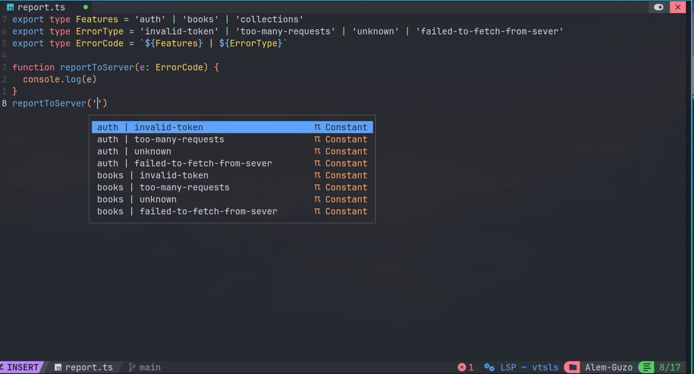Viewport: 694px width, 374px height.
Task: Select 'books | unknown' completion entry
Action: 232,199
